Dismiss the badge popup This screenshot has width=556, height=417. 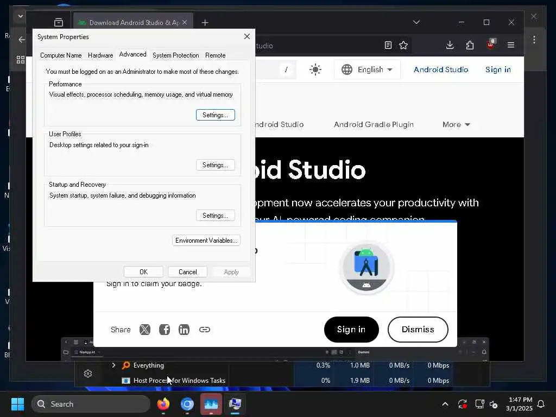click(x=418, y=330)
